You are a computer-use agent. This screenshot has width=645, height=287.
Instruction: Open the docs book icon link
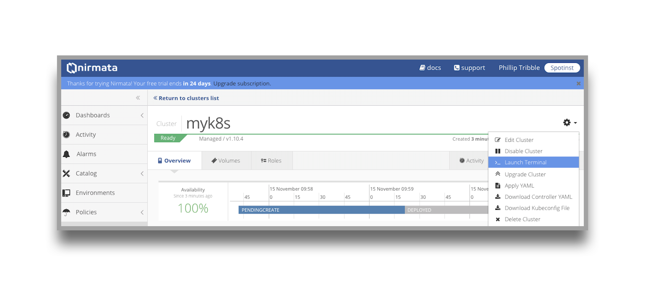(422, 68)
